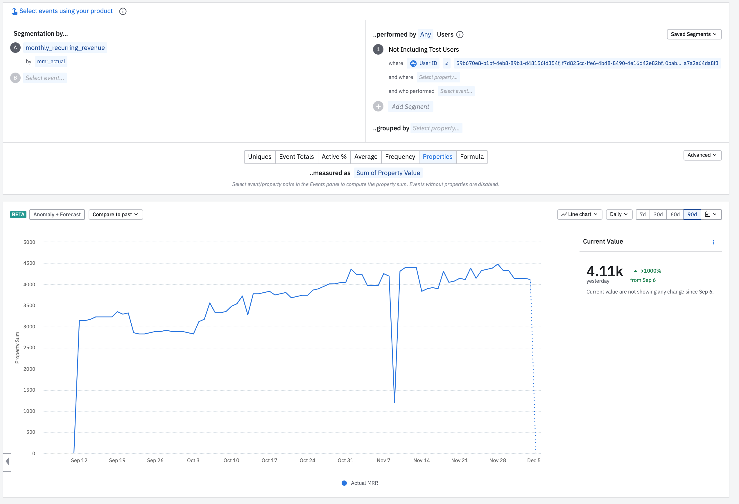Open the Line chart type dropdown
Image resolution: width=739 pixels, height=504 pixels.
pos(579,215)
